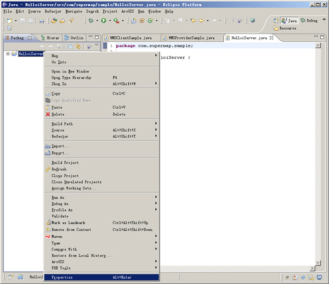Close the HelloiServer.java editor tab
329x284 pixels.
tap(271, 38)
